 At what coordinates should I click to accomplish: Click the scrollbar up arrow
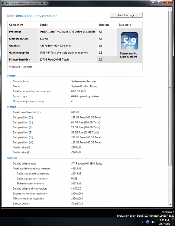(x=170, y=9)
